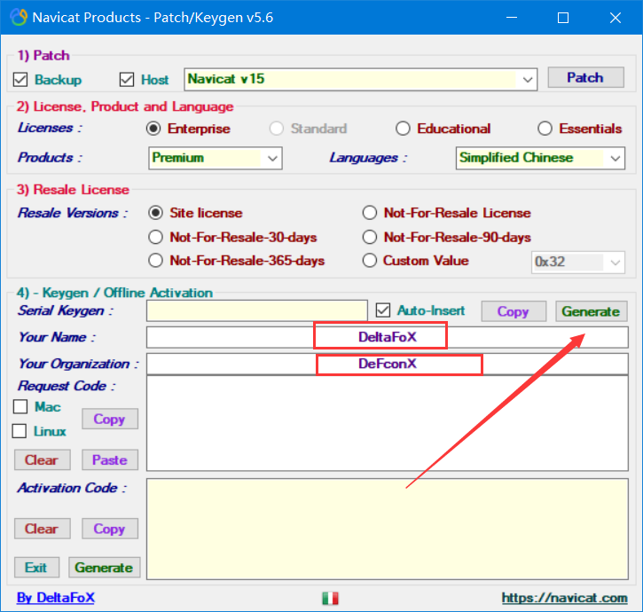Screen dimensions: 643x612
Task: Toggle the Backup checkbox
Action: tap(20, 80)
